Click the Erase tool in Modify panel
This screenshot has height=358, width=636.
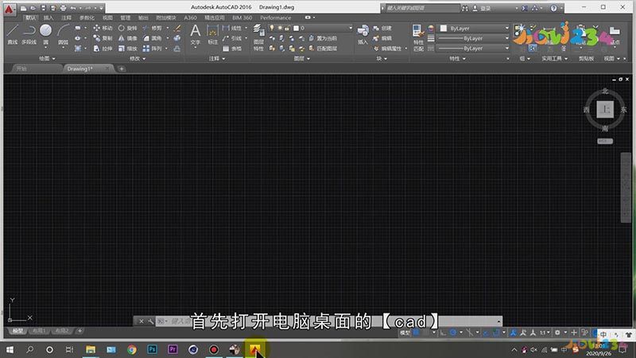177,28
